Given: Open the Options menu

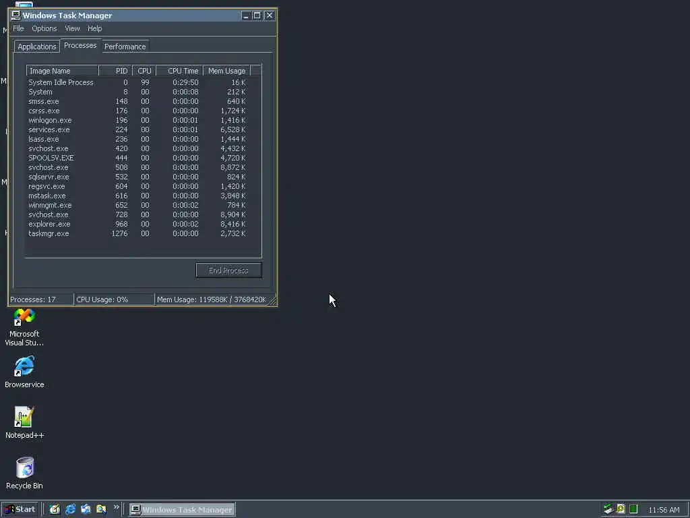Looking at the screenshot, I should tap(44, 28).
